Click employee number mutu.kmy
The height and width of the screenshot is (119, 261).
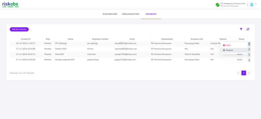[x=91, y=54]
